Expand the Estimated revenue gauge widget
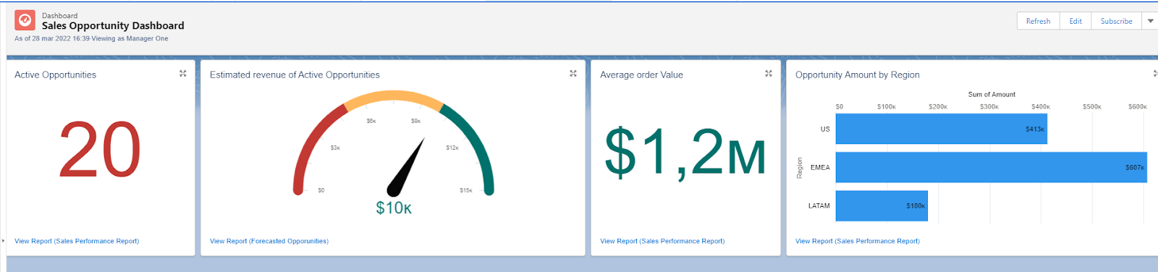 (573, 74)
